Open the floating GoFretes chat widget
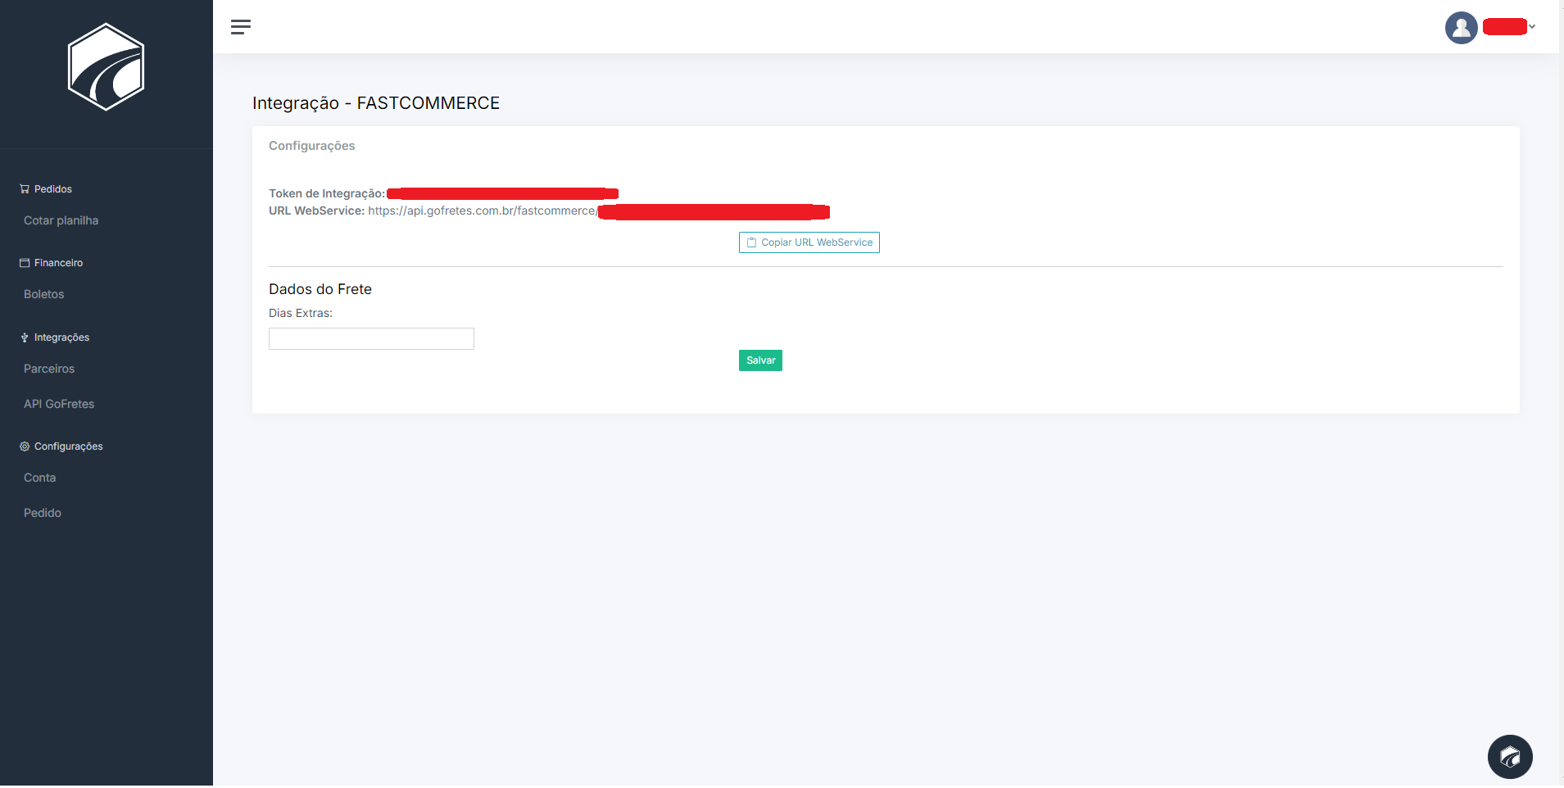Image resolution: width=1564 pixels, height=788 pixels. point(1510,757)
